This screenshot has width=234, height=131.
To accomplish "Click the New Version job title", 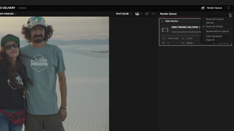I will 171,21.
